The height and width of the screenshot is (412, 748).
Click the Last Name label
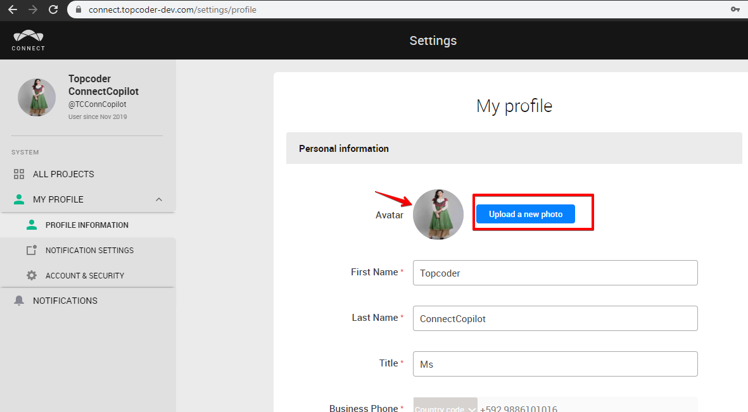375,318
